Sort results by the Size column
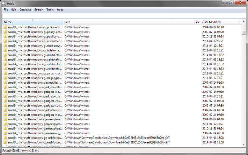 (x=186, y=22)
